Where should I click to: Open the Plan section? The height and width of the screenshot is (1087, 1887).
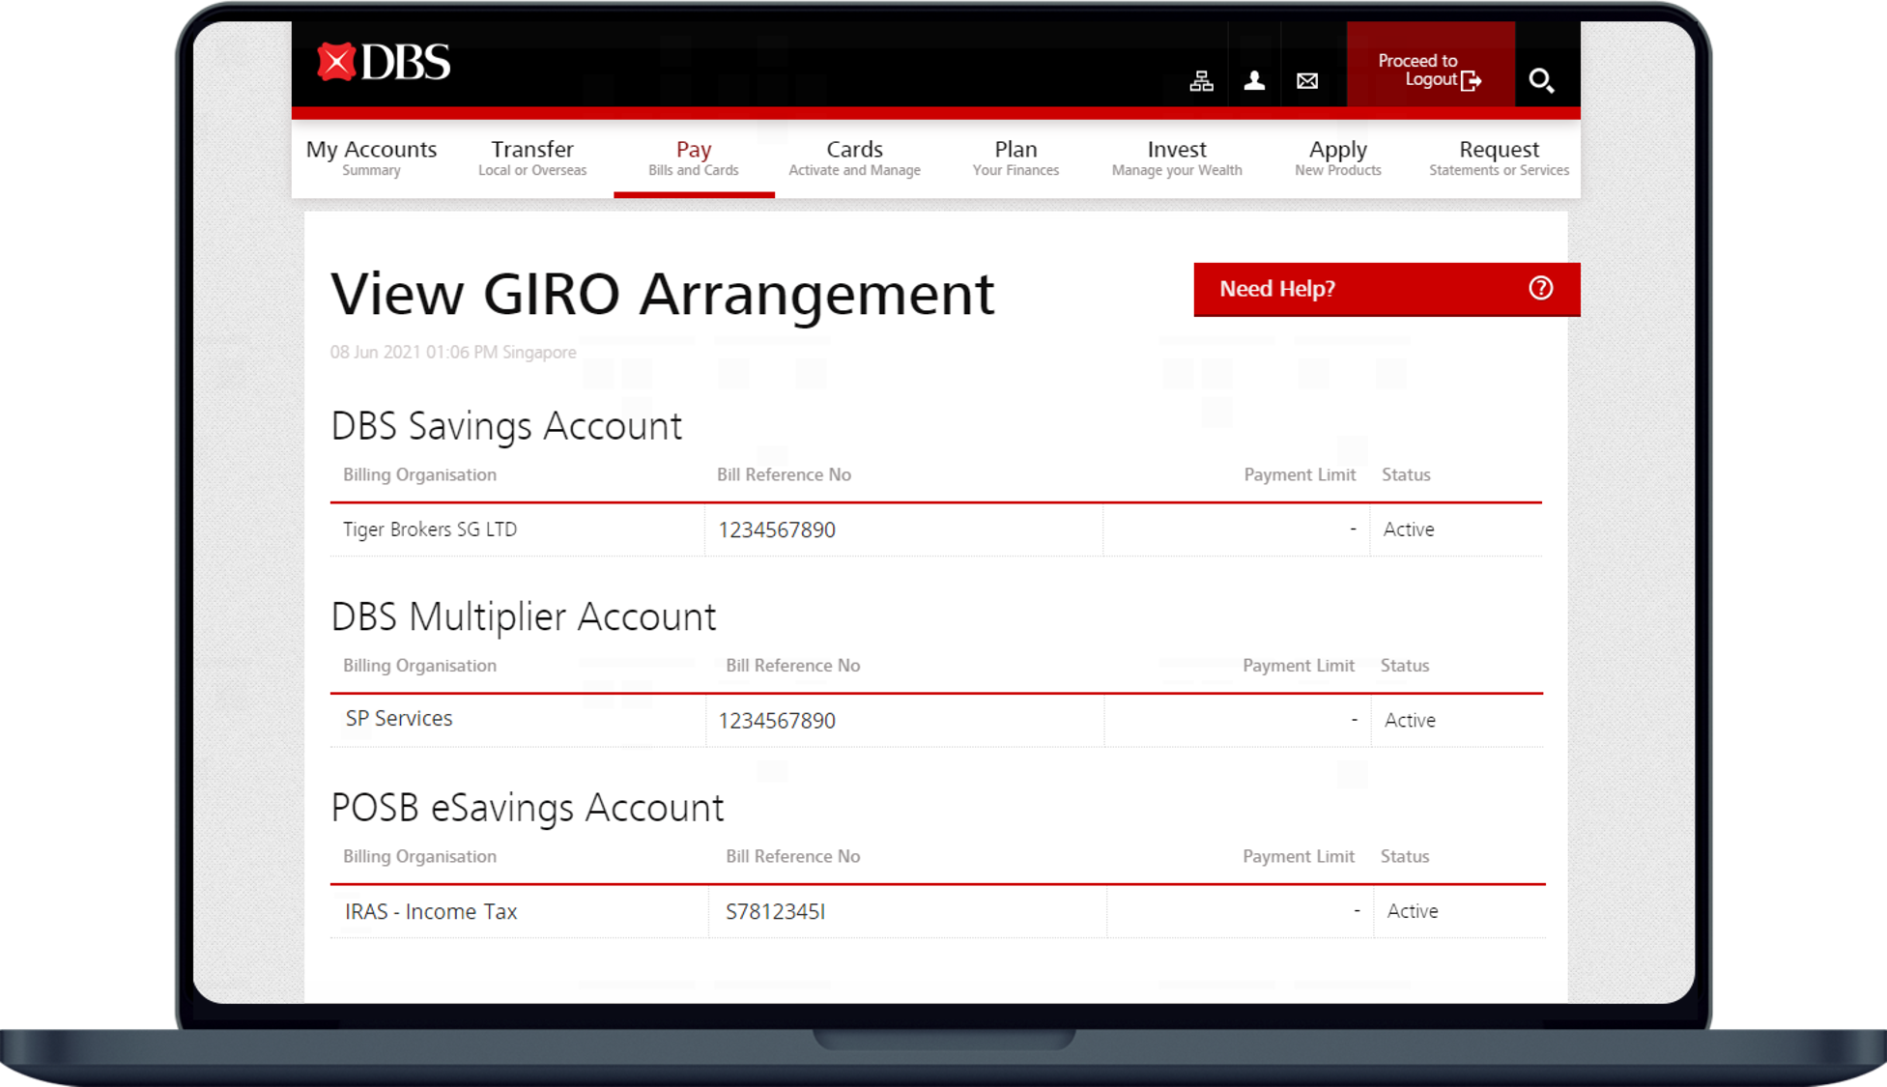(1015, 157)
